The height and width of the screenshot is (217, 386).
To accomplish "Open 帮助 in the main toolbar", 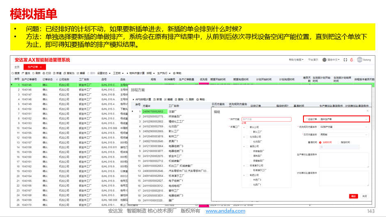I will [177, 73].
